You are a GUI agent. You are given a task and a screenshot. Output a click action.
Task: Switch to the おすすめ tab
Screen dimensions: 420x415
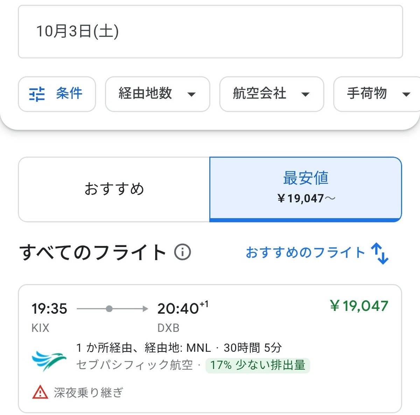[x=114, y=189]
